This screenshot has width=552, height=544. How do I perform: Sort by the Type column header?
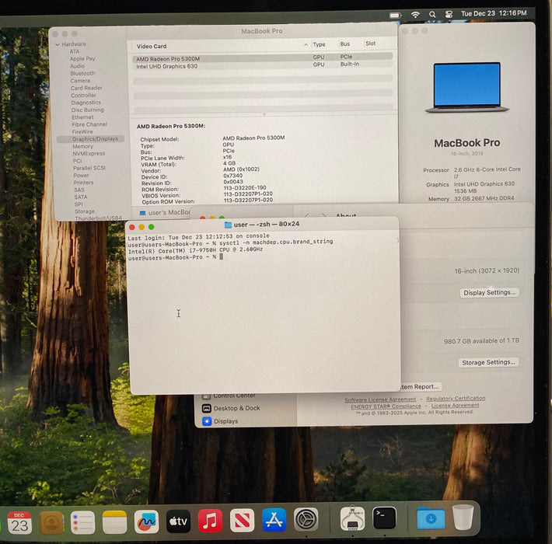point(319,44)
